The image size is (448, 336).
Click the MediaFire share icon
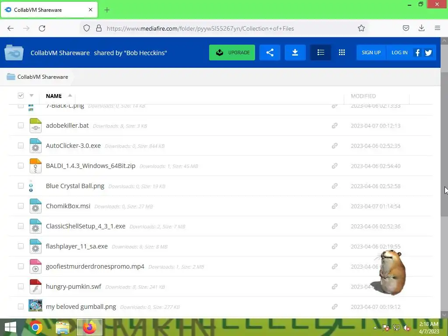click(x=269, y=52)
